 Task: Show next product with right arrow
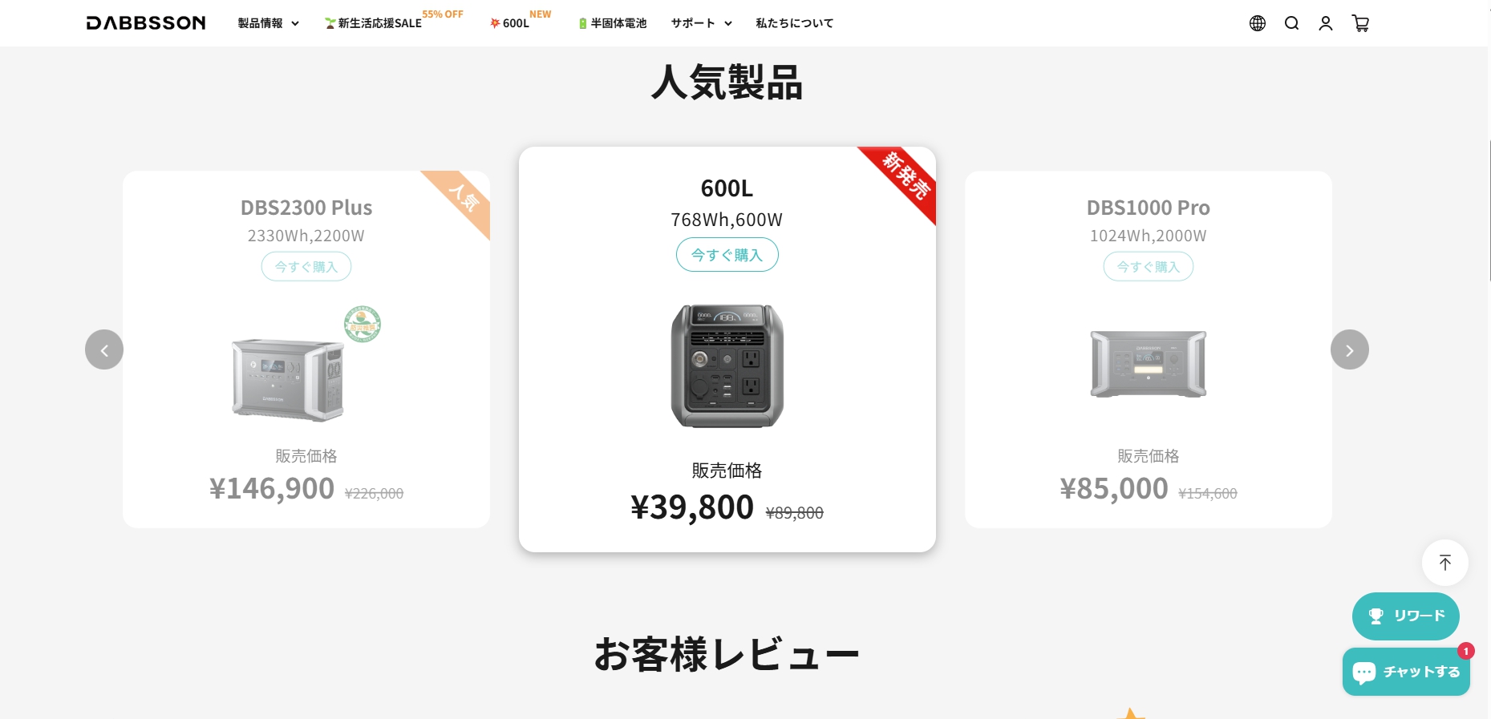(1350, 349)
